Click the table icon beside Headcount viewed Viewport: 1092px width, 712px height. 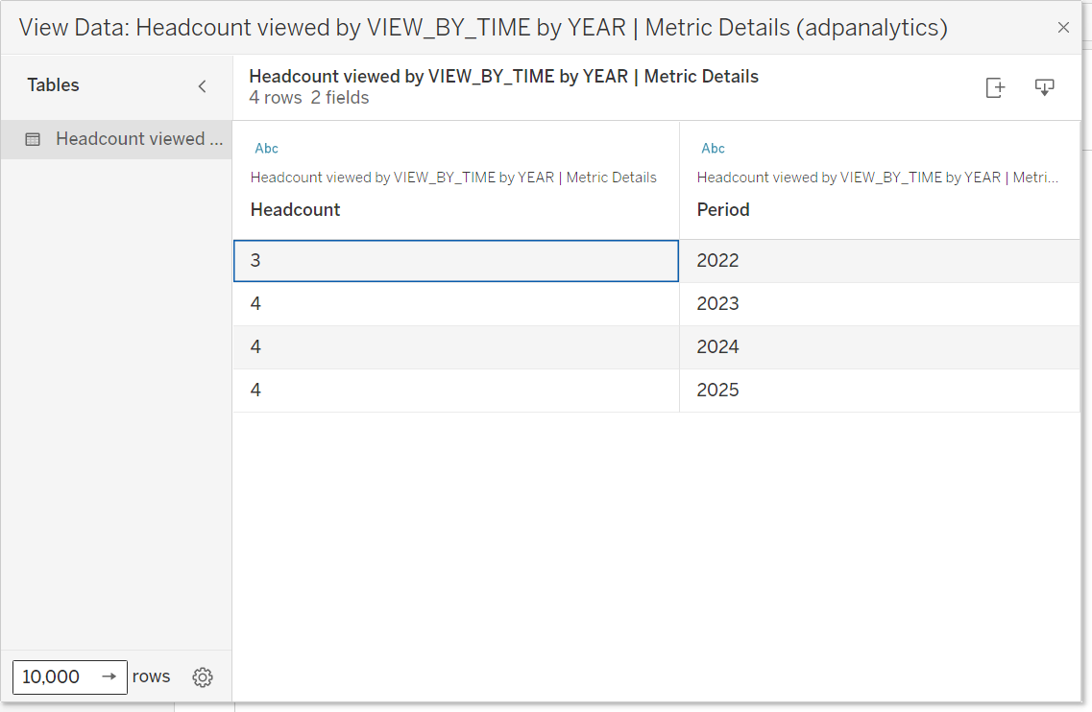32,139
